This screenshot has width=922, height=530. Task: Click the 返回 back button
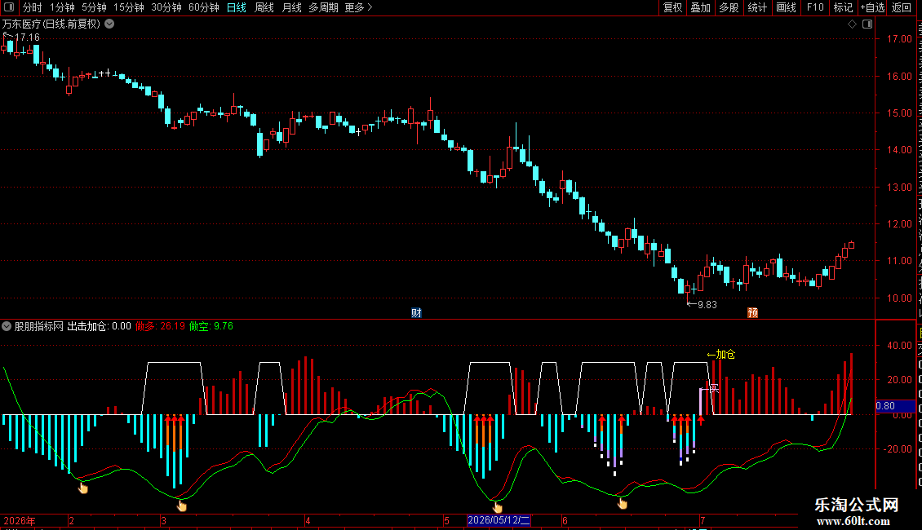(x=902, y=7)
